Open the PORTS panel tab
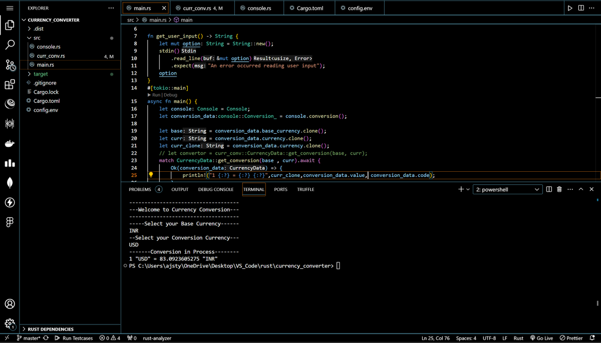Image resolution: width=601 pixels, height=343 pixels. tap(281, 189)
